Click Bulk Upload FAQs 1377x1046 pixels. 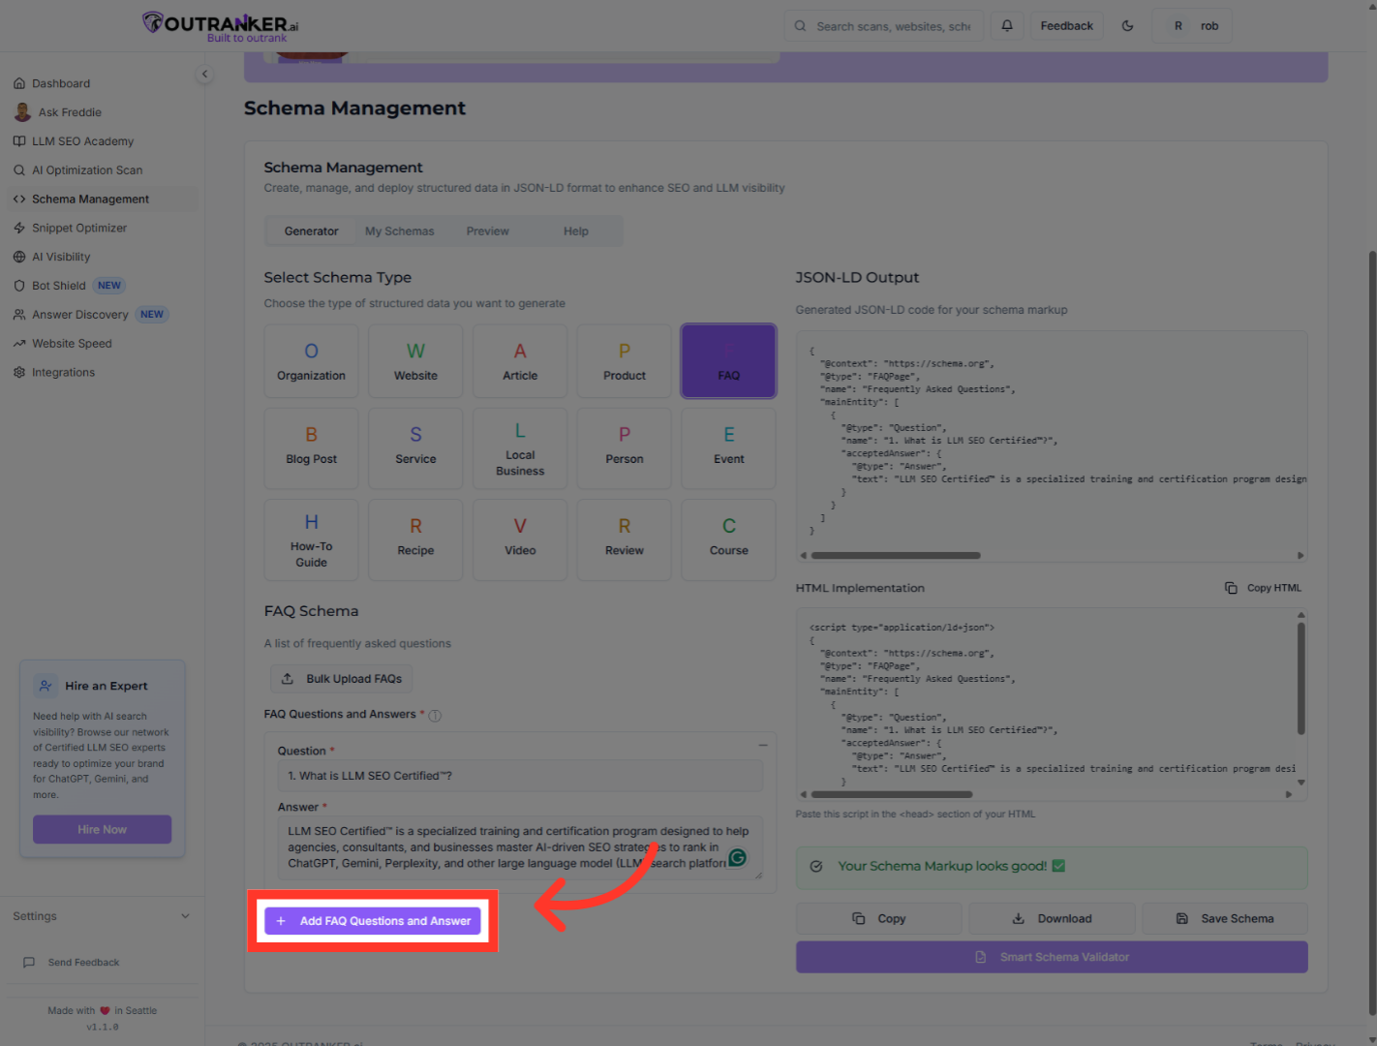[x=342, y=679]
